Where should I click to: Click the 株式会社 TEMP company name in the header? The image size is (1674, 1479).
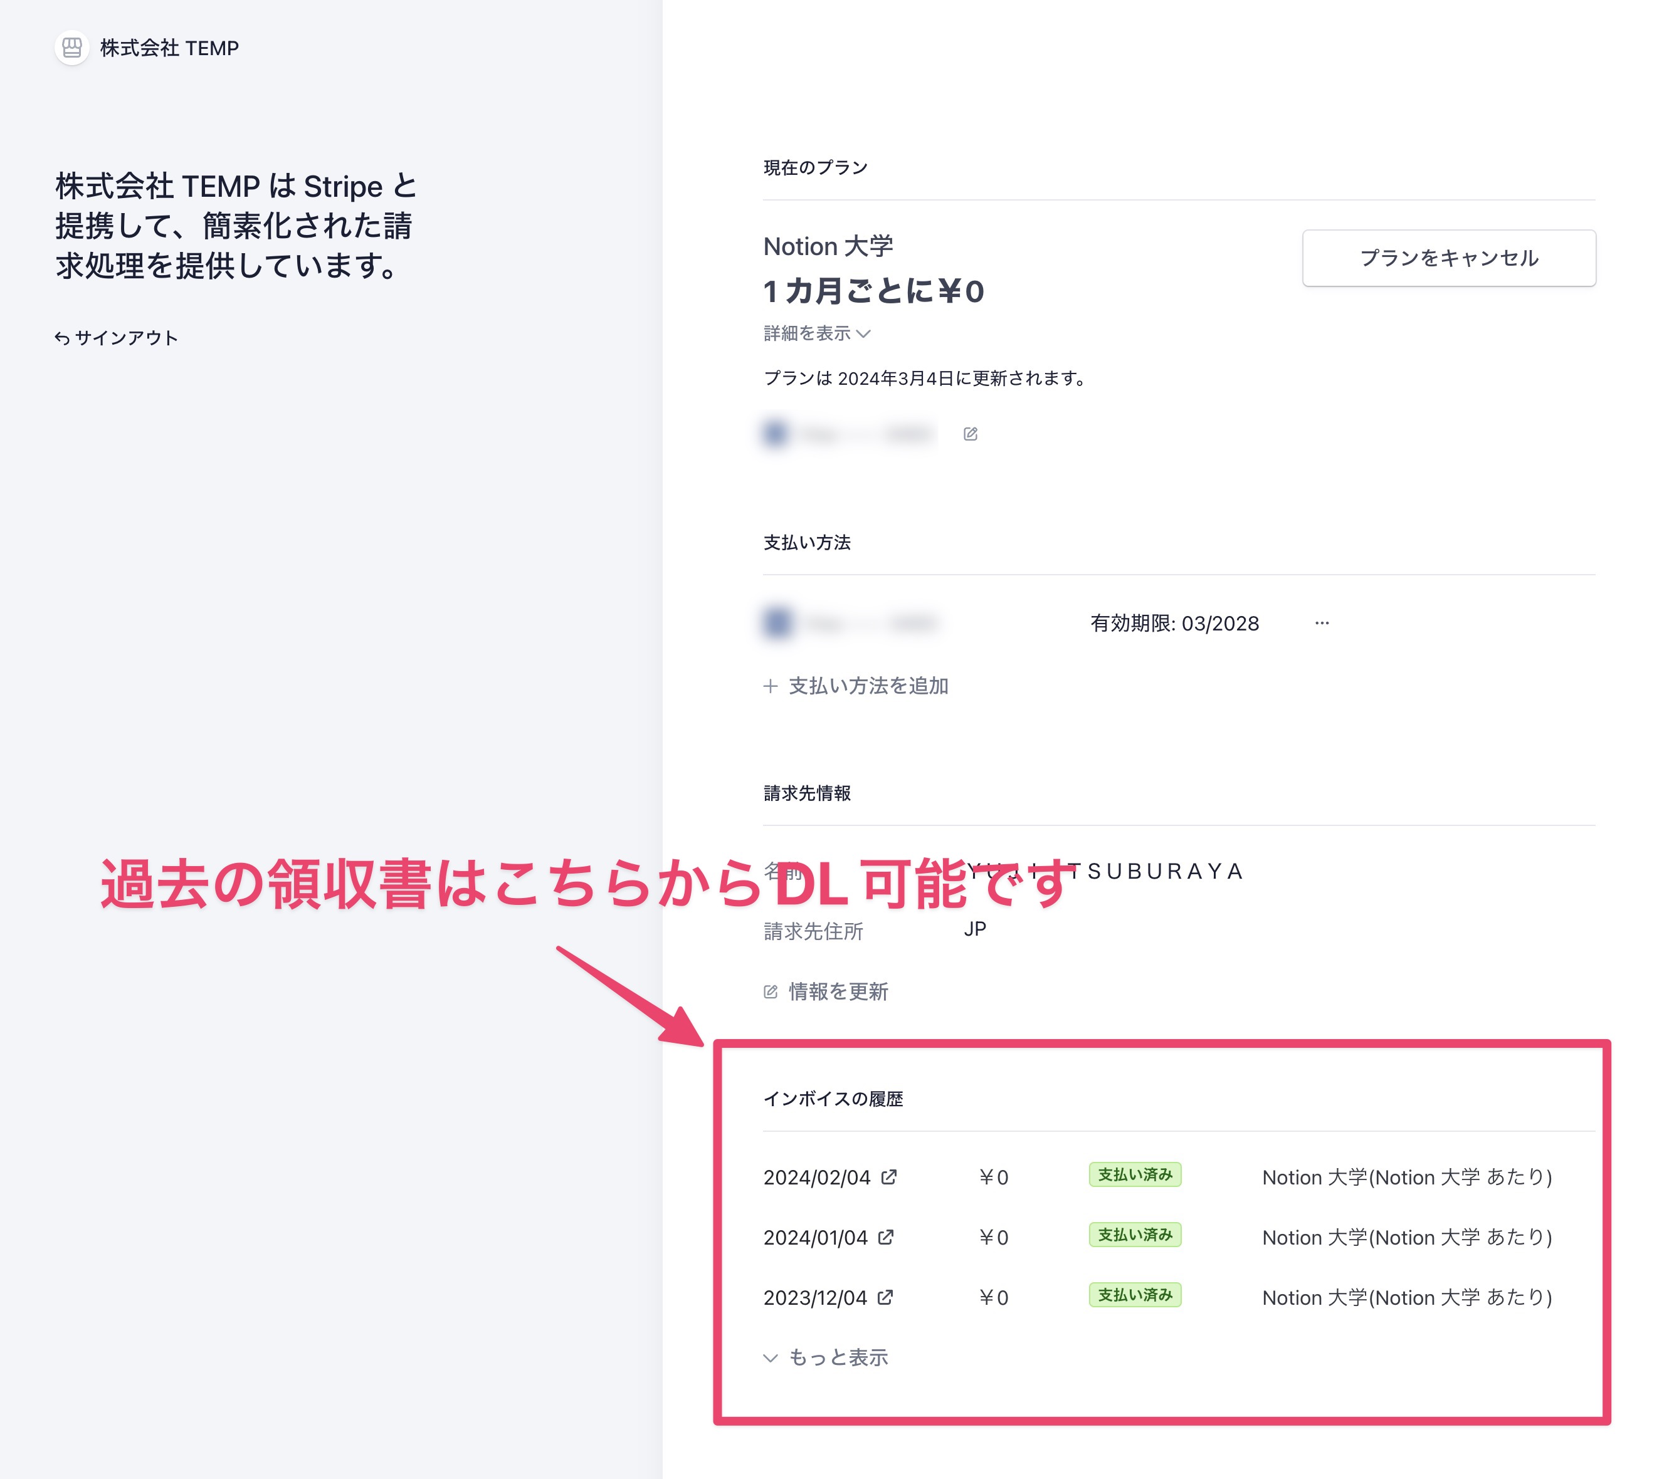tap(169, 48)
